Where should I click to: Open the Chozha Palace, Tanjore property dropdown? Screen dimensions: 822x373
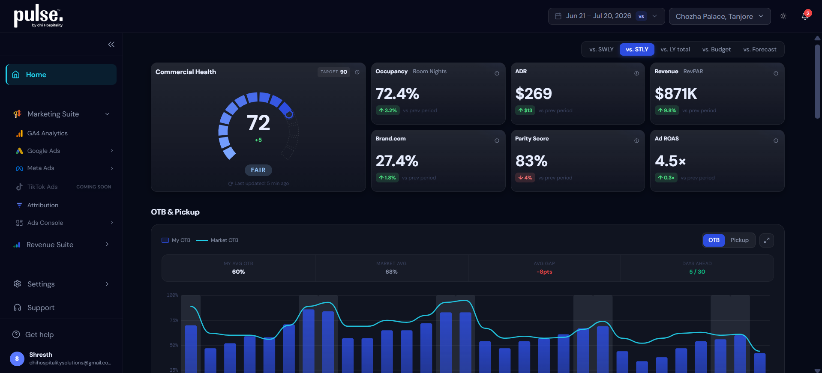pyautogui.click(x=720, y=16)
